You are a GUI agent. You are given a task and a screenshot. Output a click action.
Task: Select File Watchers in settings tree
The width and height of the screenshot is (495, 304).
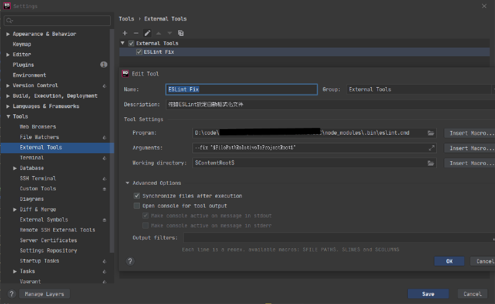(x=40, y=137)
